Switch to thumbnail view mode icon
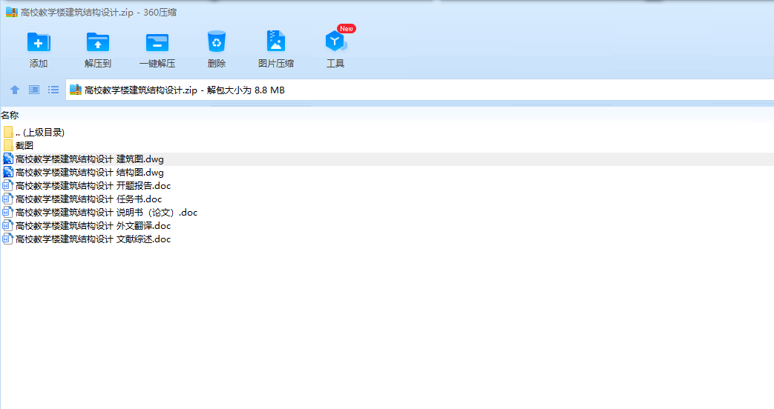The image size is (774, 409). pos(34,90)
